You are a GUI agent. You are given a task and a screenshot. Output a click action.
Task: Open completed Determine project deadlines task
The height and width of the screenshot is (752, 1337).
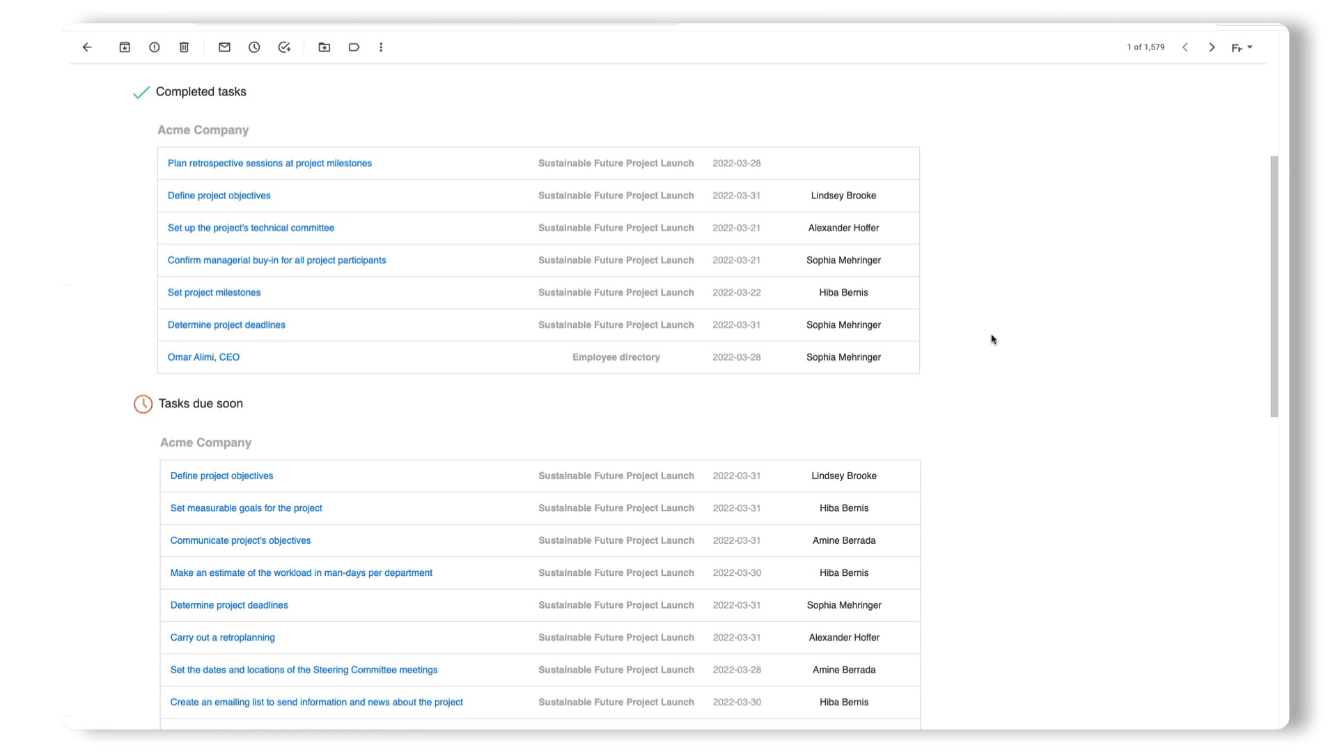click(226, 325)
